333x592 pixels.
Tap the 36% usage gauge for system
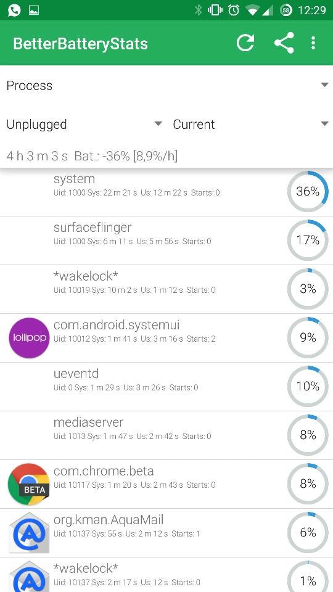click(308, 191)
